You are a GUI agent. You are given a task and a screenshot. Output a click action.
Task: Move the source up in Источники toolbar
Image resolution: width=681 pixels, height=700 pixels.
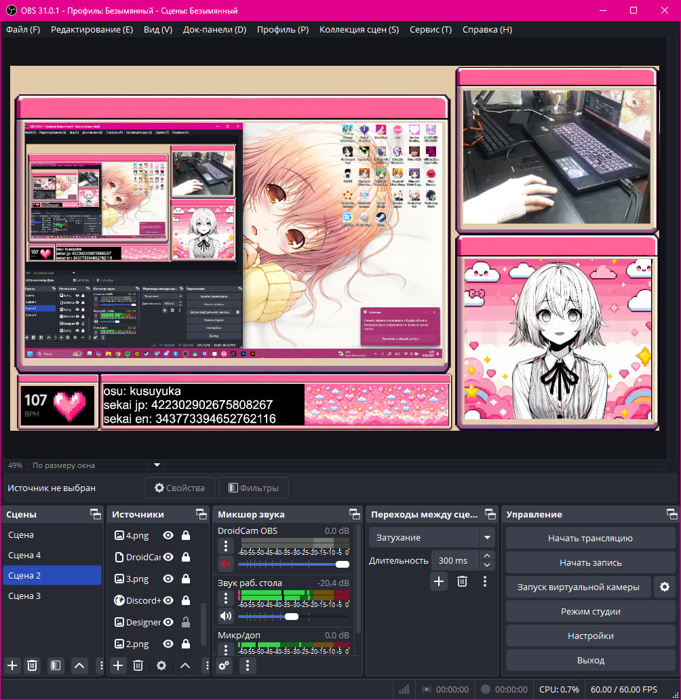pos(185,665)
